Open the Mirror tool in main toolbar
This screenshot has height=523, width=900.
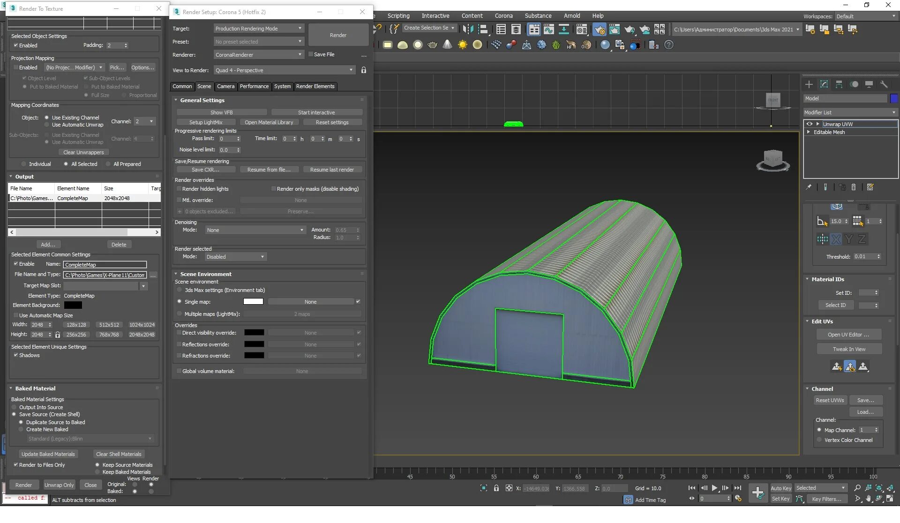(468, 30)
